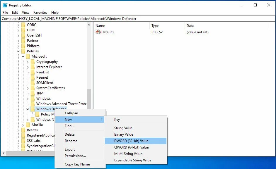This screenshot has height=169, width=276.
Task: Select Copy Key Name in context menu
Action: pos(80,164)
